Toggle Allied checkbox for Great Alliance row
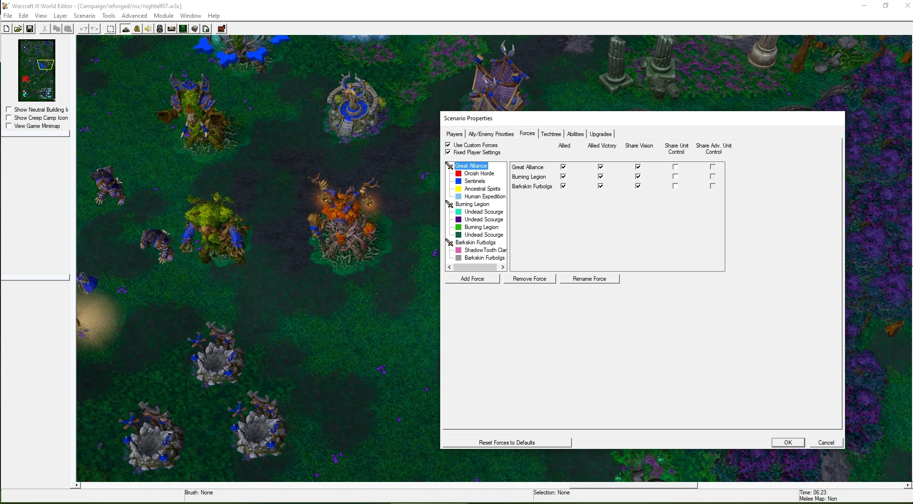The width and height of the screenshot is (913, 504). [563, 167]
